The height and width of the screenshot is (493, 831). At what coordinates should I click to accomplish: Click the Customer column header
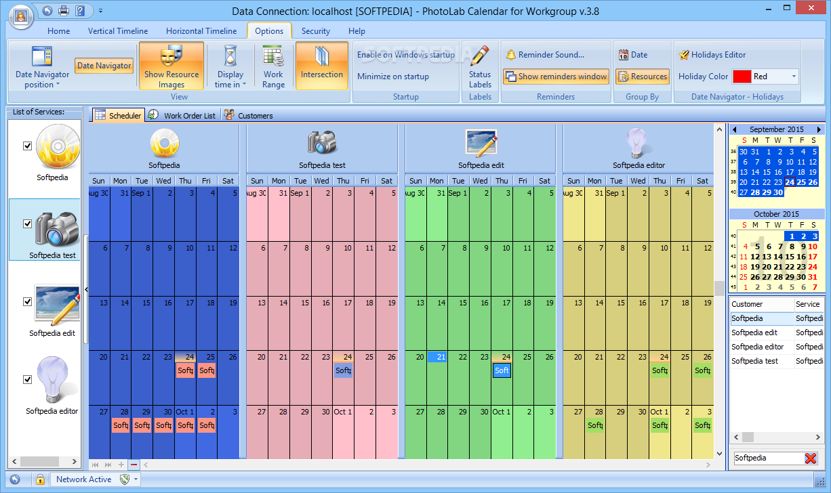coord(762,304)
